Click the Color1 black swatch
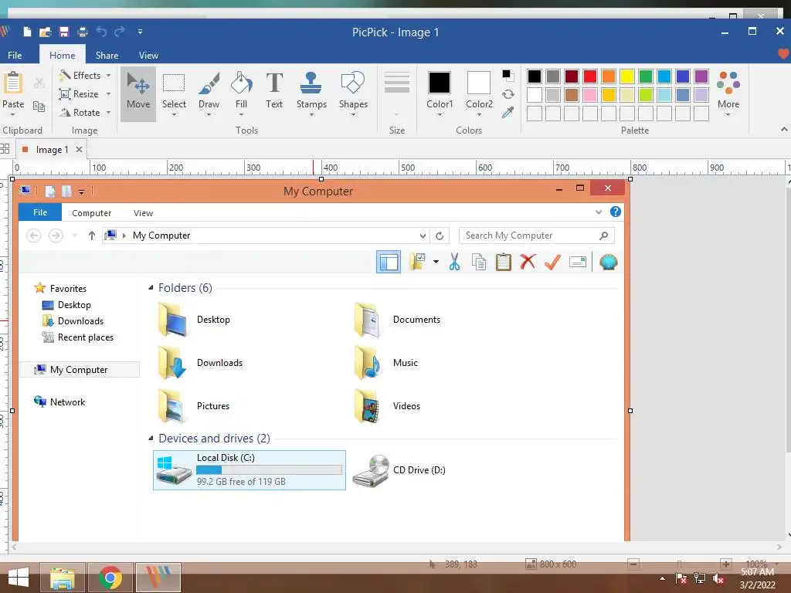The height and width of the screenshot is (593, 791). [440, 83]
